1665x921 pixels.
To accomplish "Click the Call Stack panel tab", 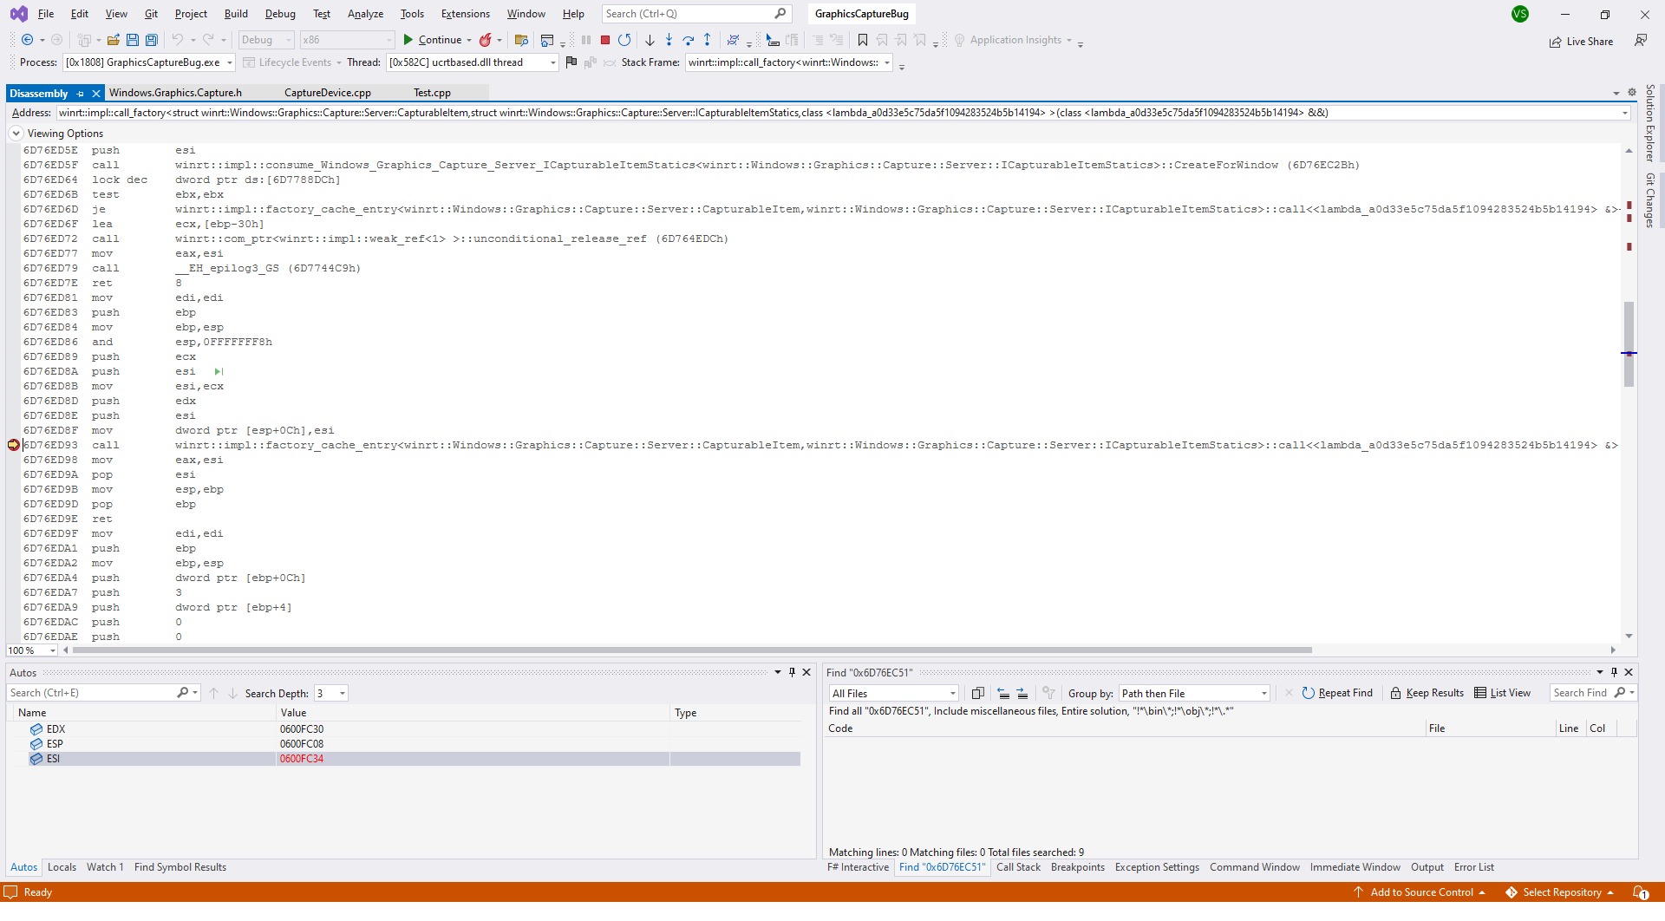I will coord(1018,866).
